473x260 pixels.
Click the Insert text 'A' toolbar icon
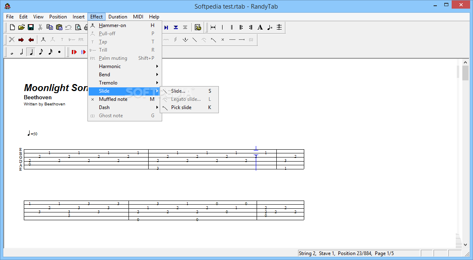point(260,27)
